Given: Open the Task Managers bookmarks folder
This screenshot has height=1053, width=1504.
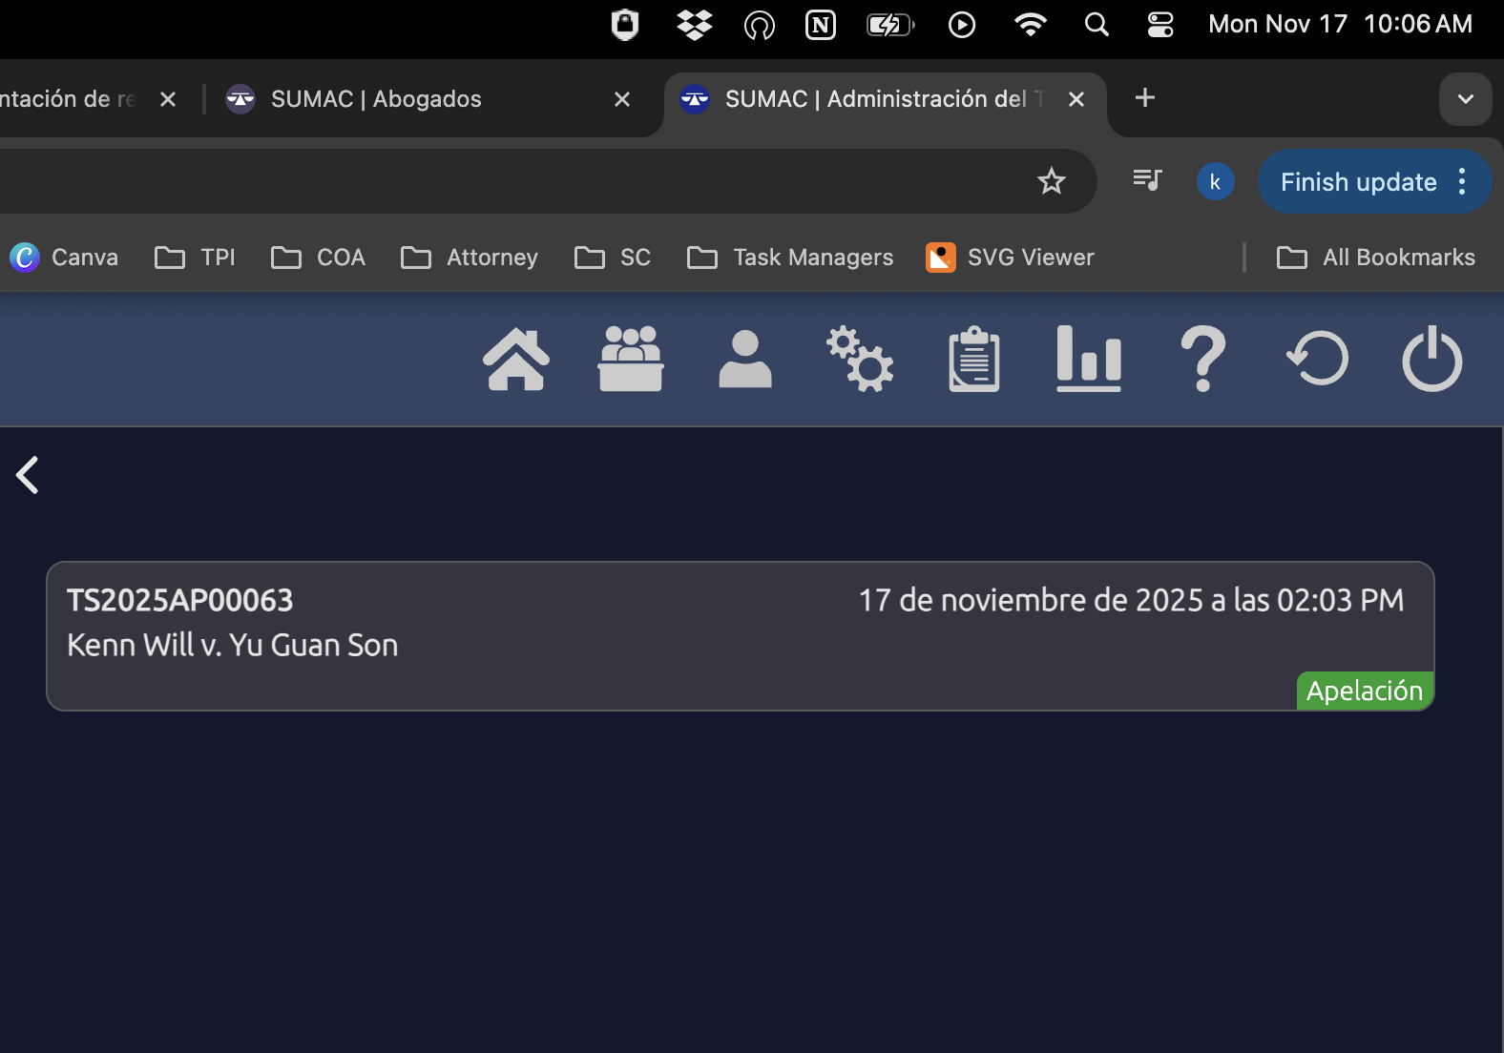Looking at the screenshot, I should (790, 258).
